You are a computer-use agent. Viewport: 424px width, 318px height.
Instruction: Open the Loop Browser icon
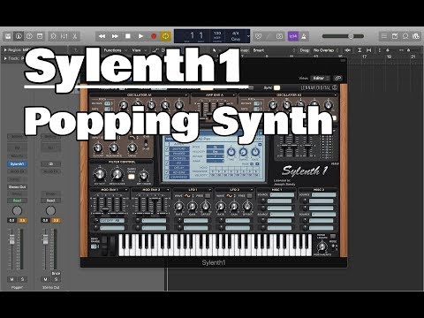click(405, 36)
